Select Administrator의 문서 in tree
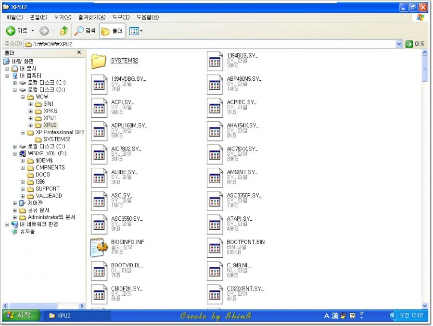 [x=51, y=217]
